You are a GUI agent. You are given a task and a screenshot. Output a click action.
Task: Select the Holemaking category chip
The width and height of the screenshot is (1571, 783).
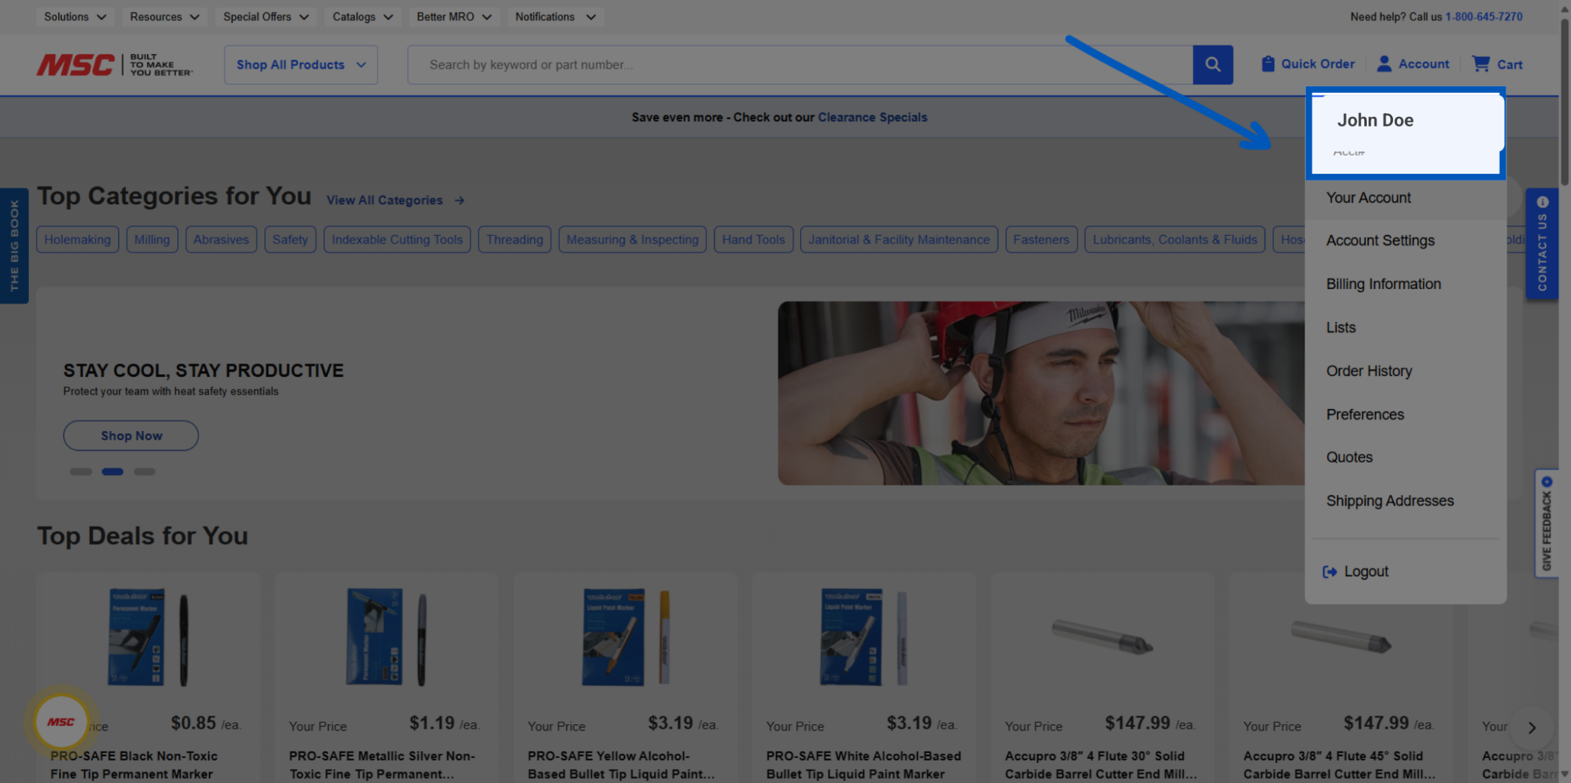78,240
